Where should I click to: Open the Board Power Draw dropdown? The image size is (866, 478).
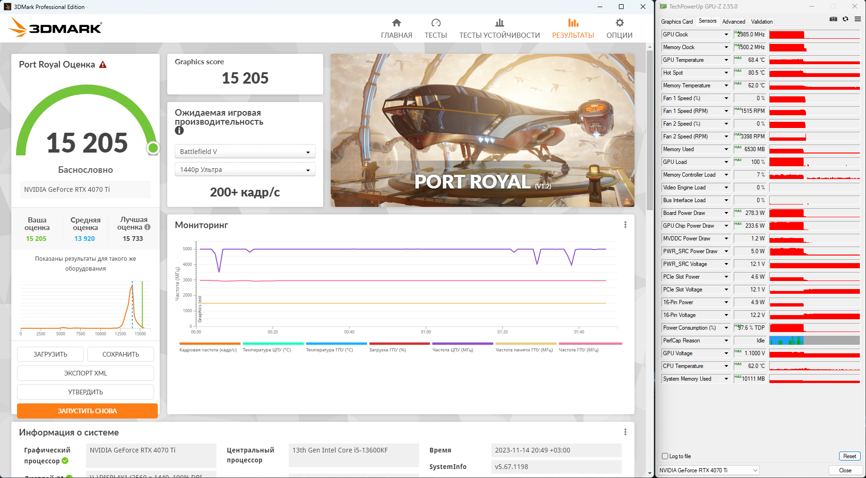(726, 213)
